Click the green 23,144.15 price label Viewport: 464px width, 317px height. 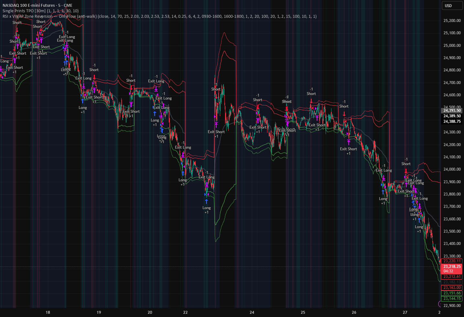click(452, 299)
